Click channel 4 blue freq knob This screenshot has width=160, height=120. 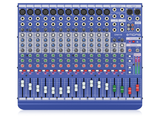(x=46, y=40)
